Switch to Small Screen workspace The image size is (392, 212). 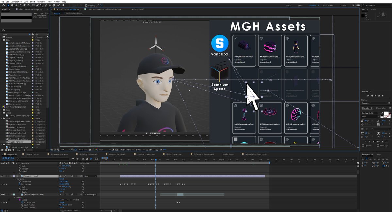[328, 5]
